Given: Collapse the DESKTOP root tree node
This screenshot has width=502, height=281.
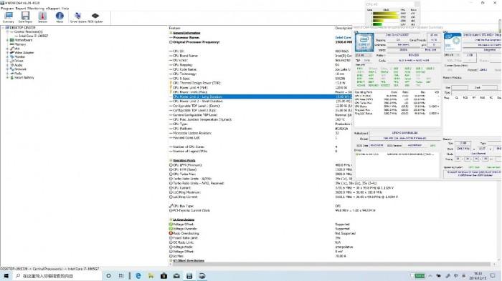Looking at the screenshot, I should (x=3, y=28).
